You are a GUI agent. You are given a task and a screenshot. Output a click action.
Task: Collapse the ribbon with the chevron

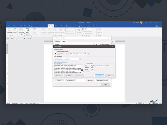pyautogui.click(x=161, y=36)
